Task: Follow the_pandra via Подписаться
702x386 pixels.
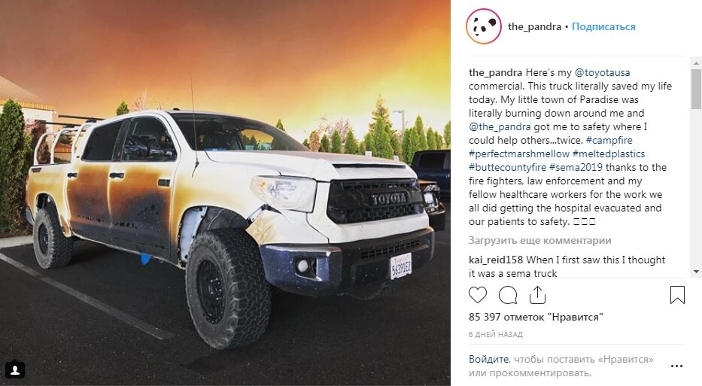Action: (603, 26)
